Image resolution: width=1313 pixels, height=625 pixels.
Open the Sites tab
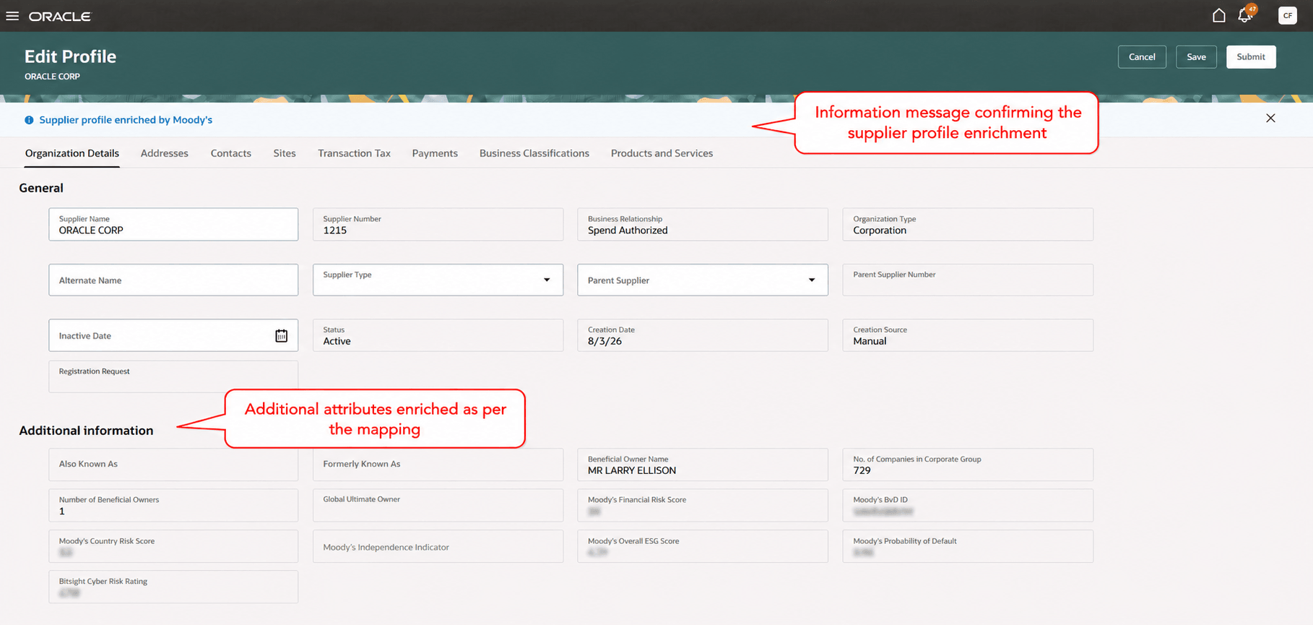[285, 153]
